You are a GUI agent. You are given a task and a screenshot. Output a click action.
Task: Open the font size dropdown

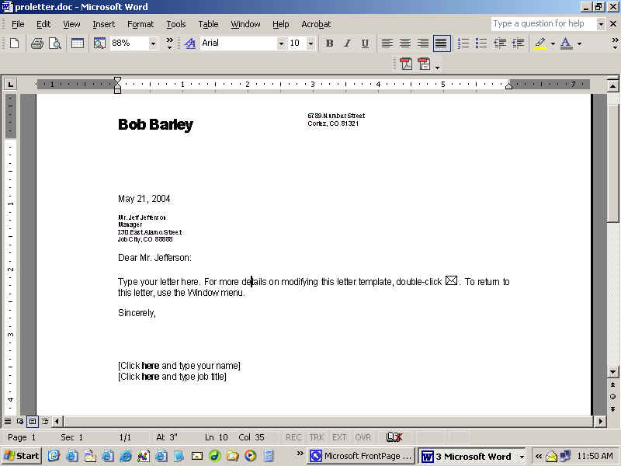tap(310, 43)
